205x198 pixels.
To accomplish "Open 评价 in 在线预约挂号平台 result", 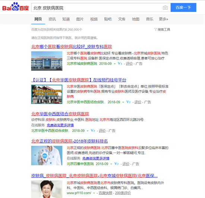I will (138, 102).
